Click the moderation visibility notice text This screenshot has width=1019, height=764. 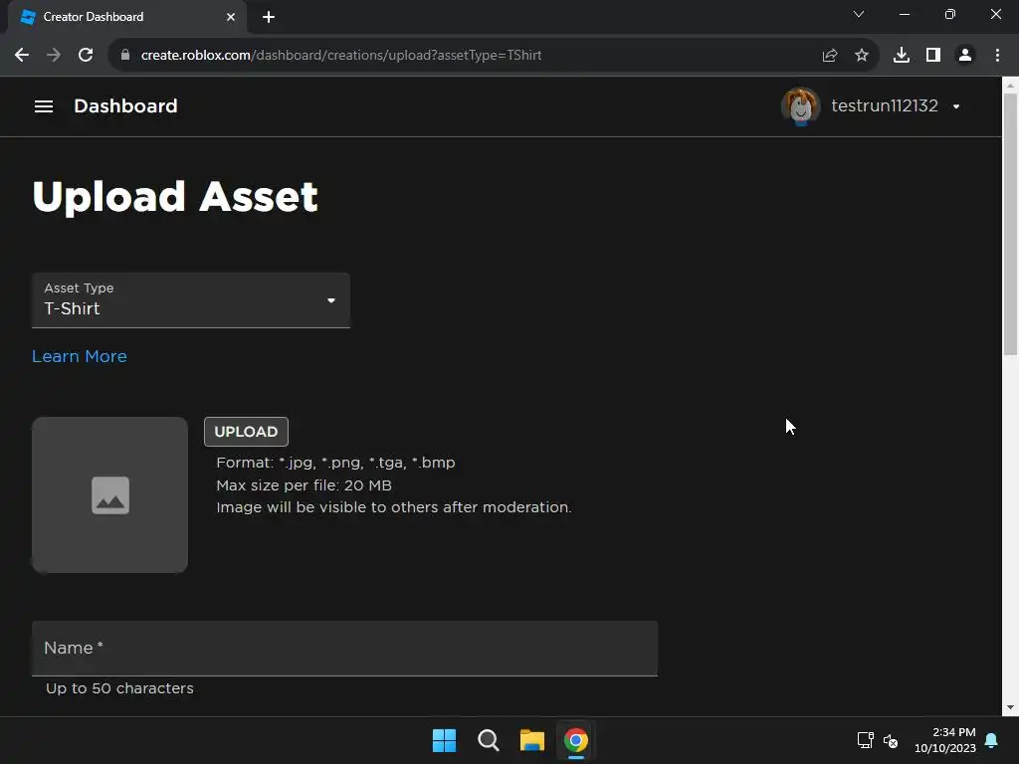coord(394,507)
